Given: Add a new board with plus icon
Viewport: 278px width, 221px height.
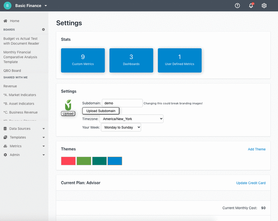Looking at the screenshot, I should 44,29.
